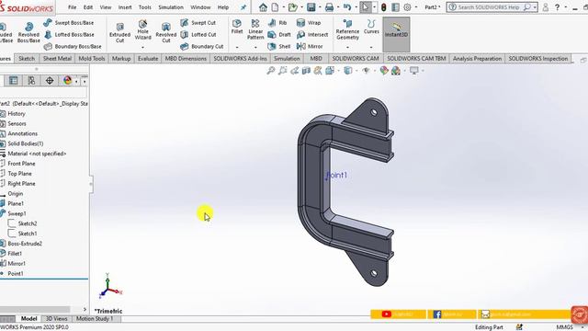Screen dimensions: 588x331
Task: Select the Lofted Boss/Base tool
Action: point(70,35)
